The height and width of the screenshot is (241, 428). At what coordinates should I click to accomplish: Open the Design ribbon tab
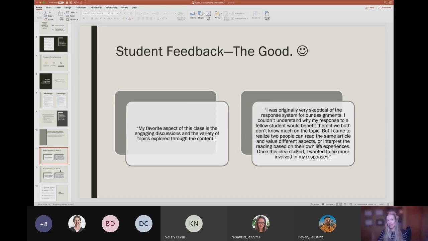tap(68, 7)
